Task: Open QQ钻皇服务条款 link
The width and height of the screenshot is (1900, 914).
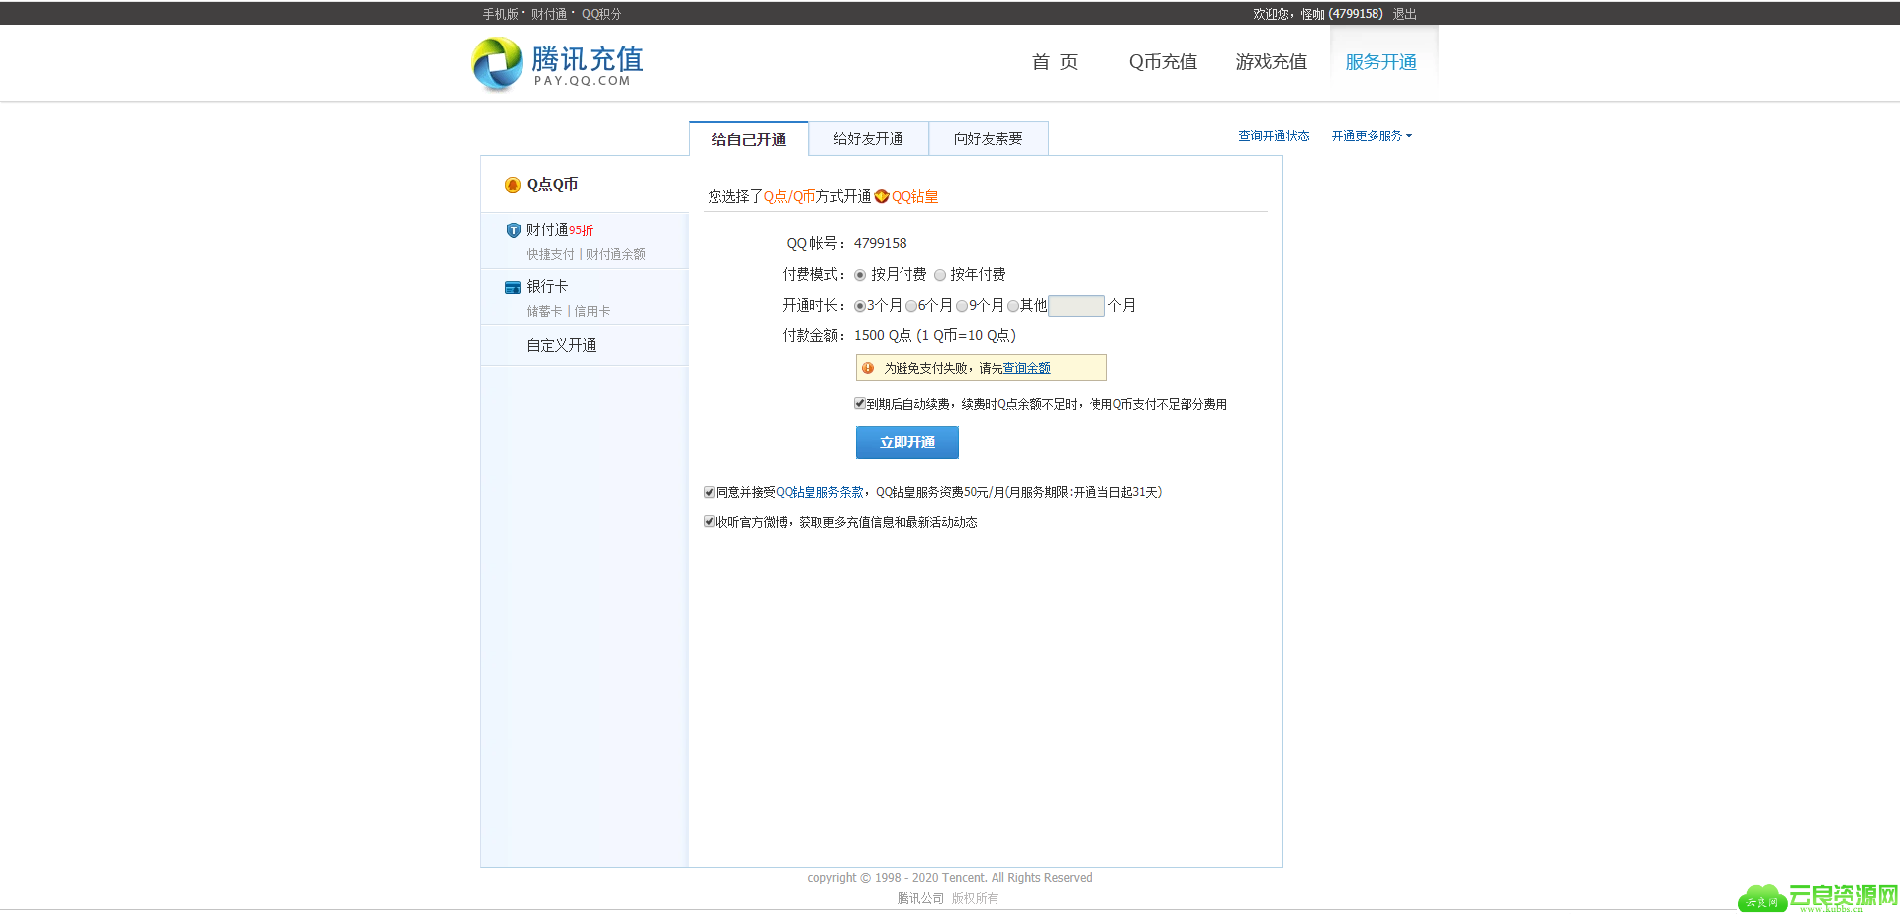Action: coord(819,492)
